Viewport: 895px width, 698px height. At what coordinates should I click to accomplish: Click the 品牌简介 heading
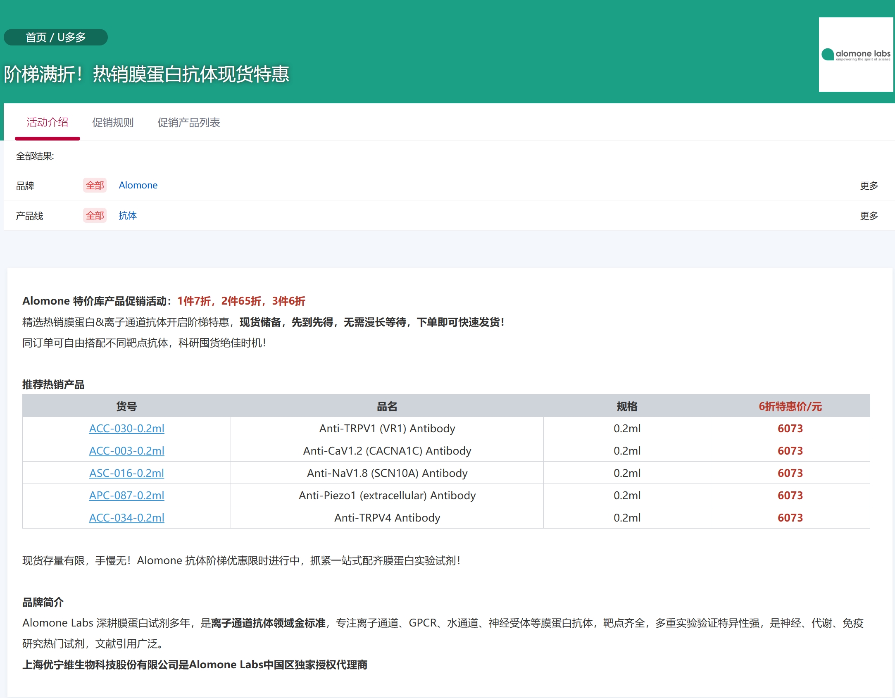pos(43,602)
